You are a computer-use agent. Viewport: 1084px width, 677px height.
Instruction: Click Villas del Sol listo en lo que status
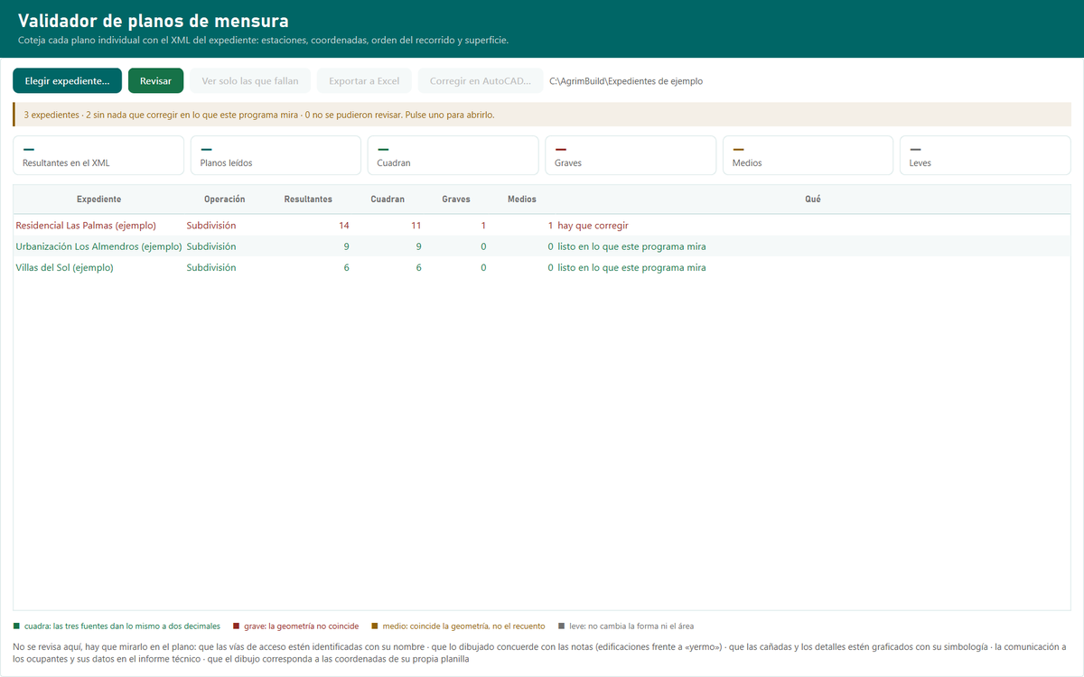(631, 268)
